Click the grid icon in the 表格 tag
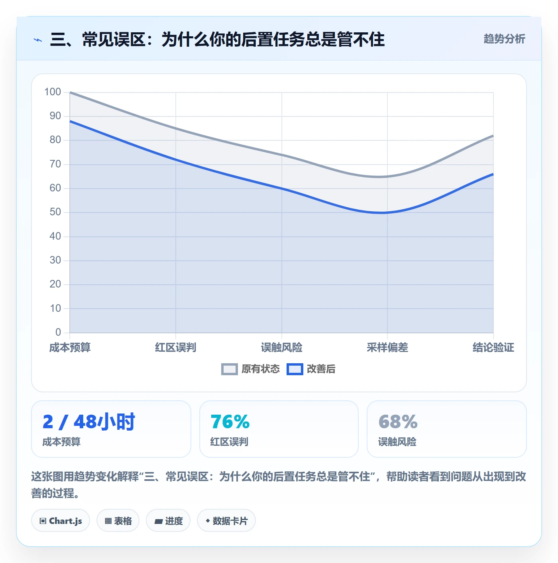Viewport: 558px width, 563px height. click(108, 521)
